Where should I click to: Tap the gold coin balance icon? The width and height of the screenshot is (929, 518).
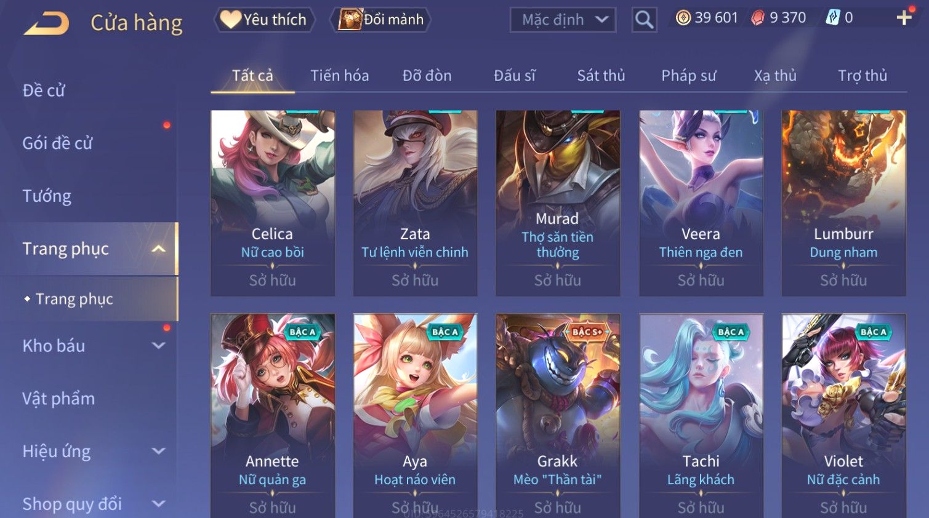(x=683, y=18)
